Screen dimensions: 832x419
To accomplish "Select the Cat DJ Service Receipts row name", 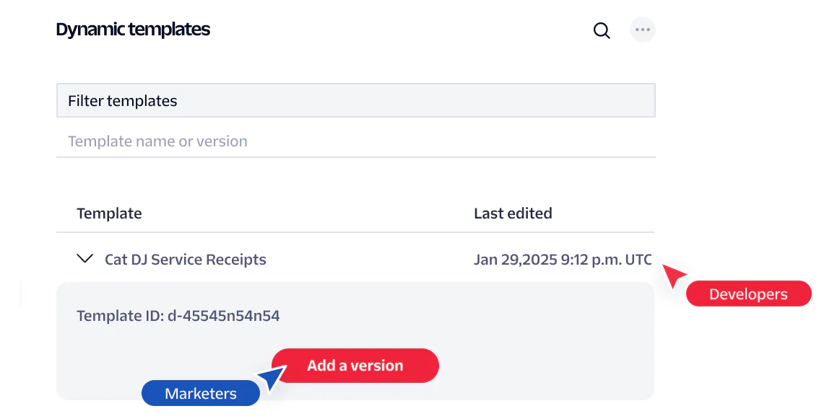I will tap(185, 260).
